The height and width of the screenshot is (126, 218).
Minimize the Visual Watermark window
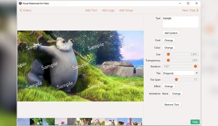[180, 3]
